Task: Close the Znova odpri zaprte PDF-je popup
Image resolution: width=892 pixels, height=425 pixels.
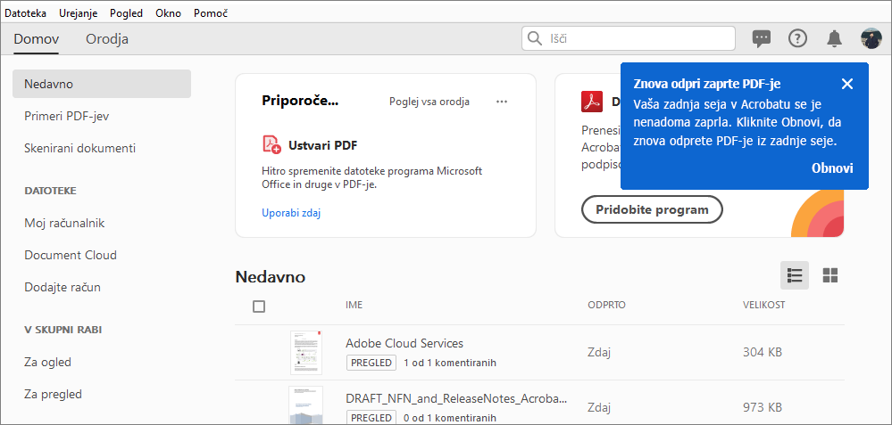Action: (x=847, y=84)
